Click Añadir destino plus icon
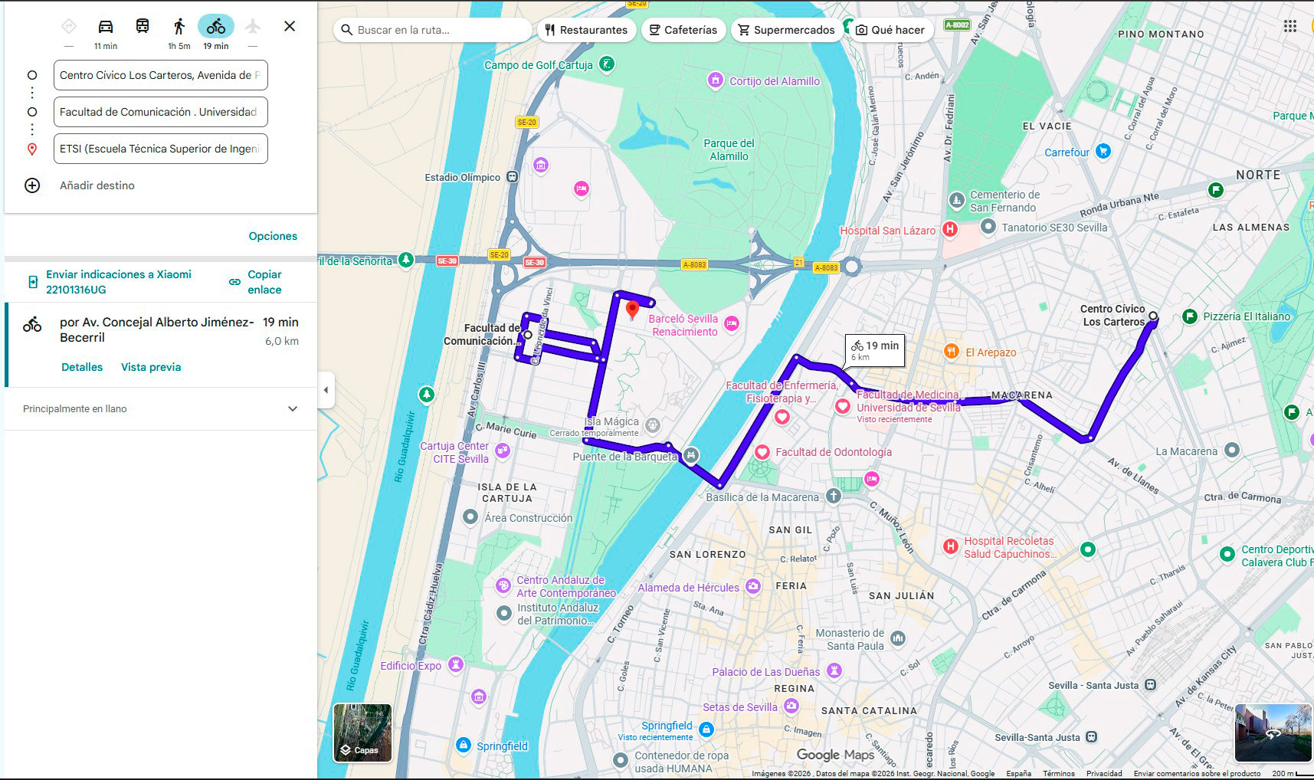This screenshot has height=780, width=1314. tap(32, 185)
